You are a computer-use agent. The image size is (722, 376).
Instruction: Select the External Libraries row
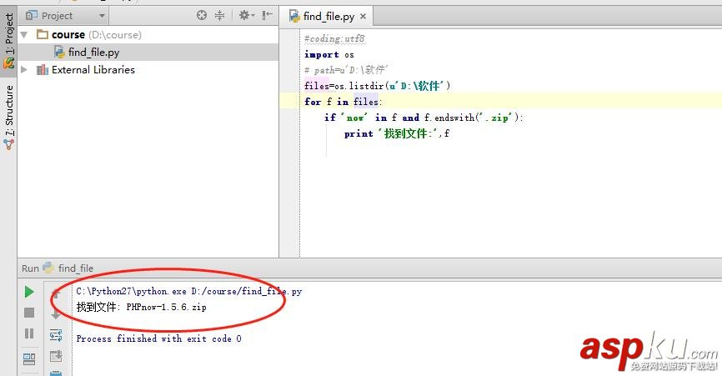[148, 70]
